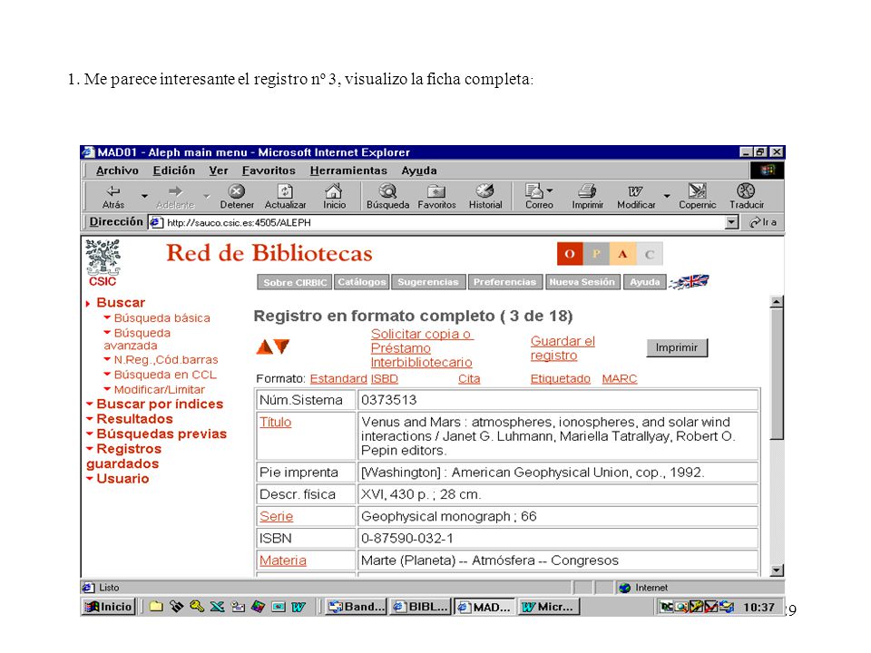Open the Preferencias navigation button
The width and height of the screenshot is (871, 653).
point(505,282)
